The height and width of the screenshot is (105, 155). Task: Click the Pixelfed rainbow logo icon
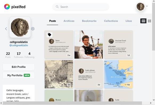coord(7,7)
